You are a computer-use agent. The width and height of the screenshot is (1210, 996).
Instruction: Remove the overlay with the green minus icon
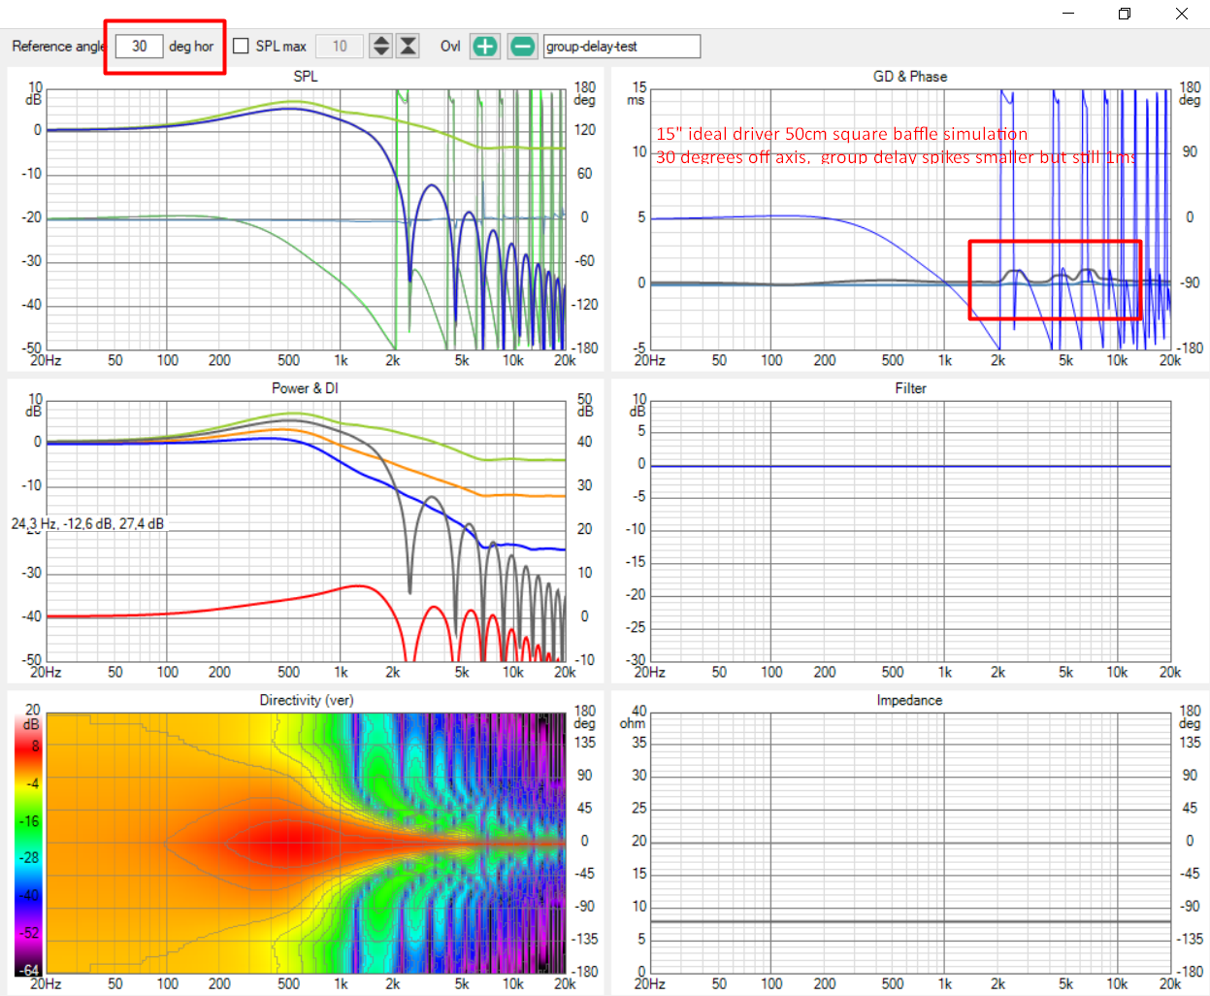click(x=522, y=47)
